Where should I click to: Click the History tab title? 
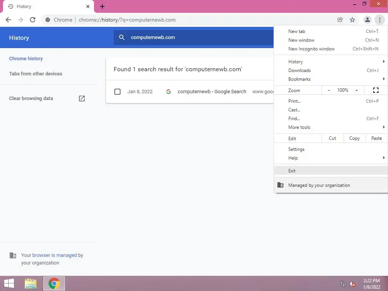click(x=24, y=6)
